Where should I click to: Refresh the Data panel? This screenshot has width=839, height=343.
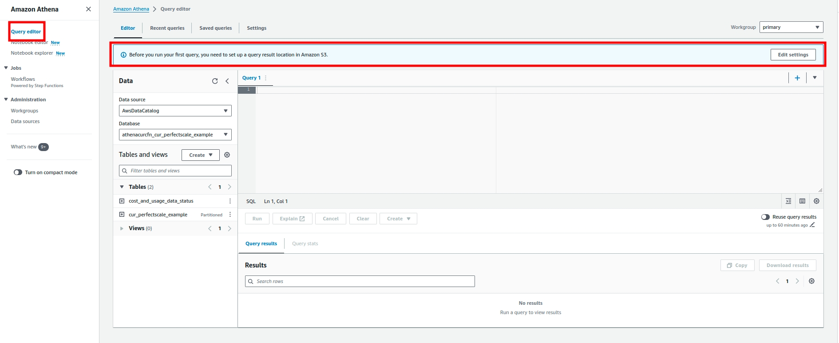pos(215,81)
